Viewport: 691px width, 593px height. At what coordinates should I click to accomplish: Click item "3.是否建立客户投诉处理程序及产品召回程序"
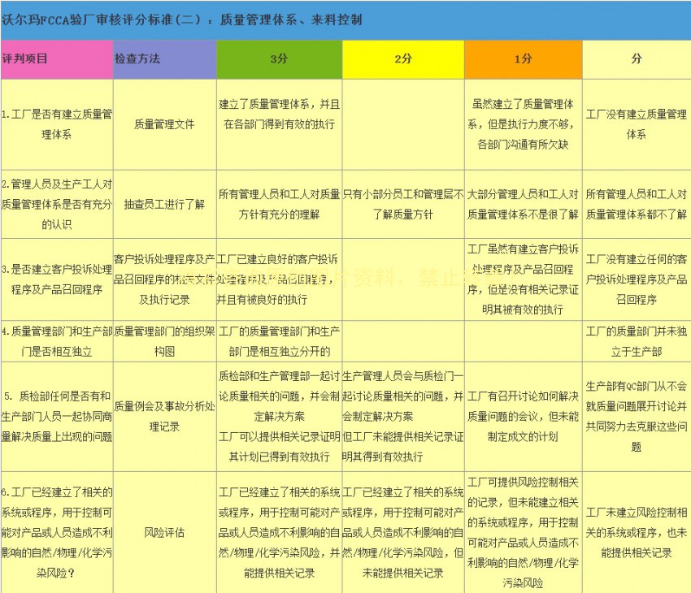tap(57, 279)
